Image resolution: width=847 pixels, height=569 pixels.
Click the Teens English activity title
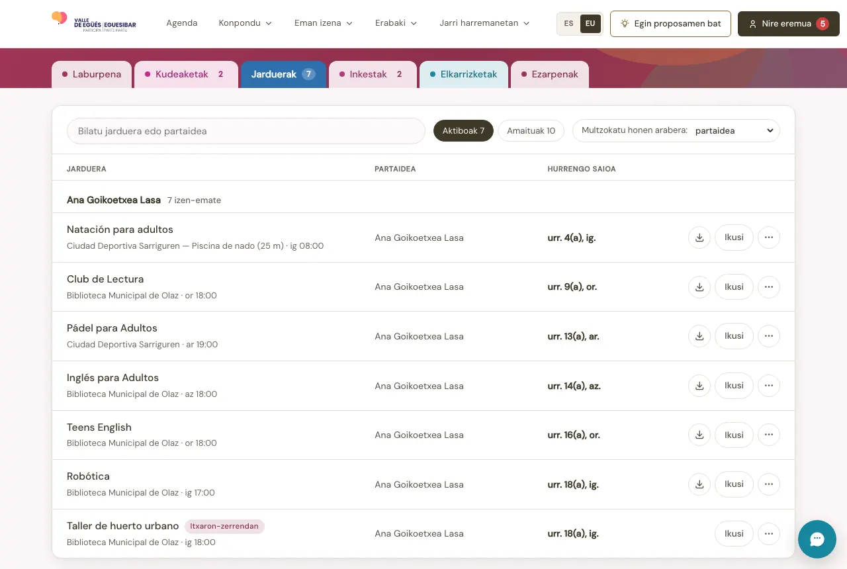tap(99, 427)
